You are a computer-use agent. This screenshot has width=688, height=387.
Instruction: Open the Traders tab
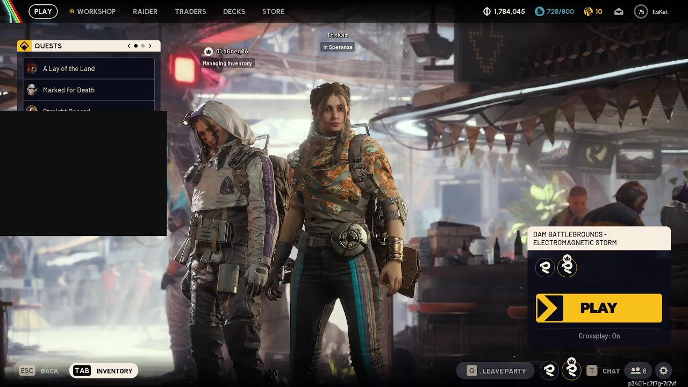point(190,11)
